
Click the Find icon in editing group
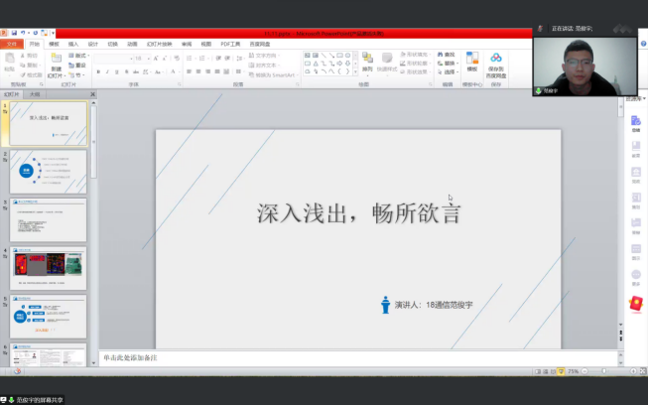(447, 55)
